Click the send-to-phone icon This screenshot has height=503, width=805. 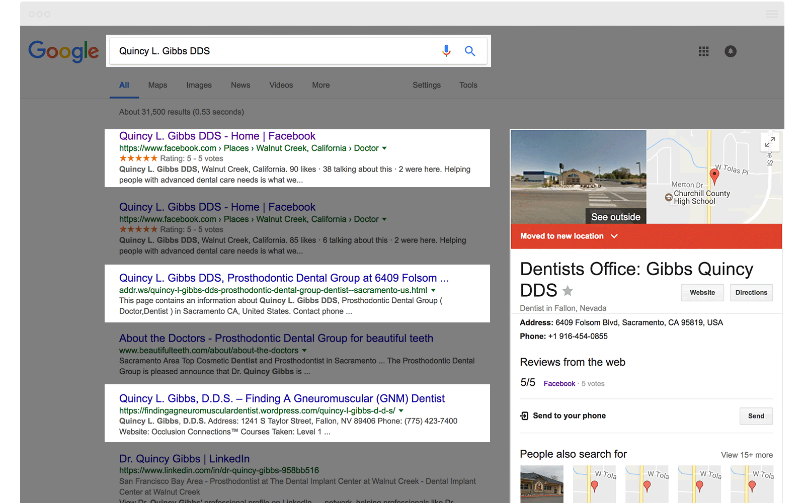point(524,416)
